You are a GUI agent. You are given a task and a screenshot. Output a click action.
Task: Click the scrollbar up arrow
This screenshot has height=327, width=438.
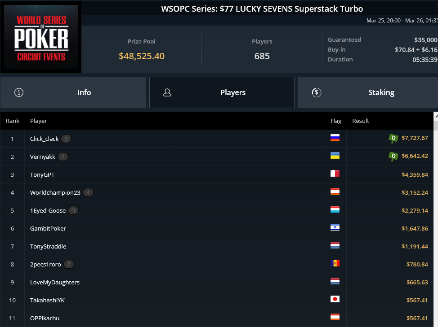(x=436, y=117)
